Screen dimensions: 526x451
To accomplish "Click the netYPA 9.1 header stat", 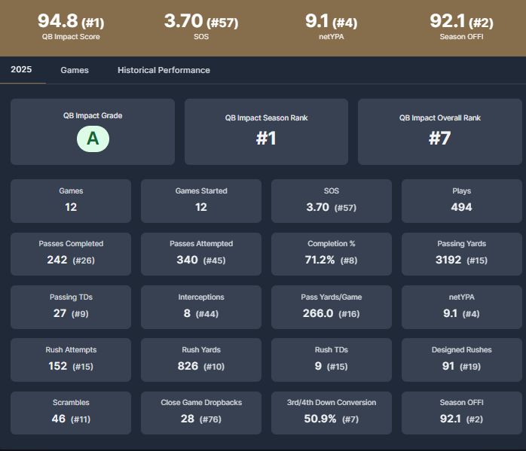I will tap(331, 25).
